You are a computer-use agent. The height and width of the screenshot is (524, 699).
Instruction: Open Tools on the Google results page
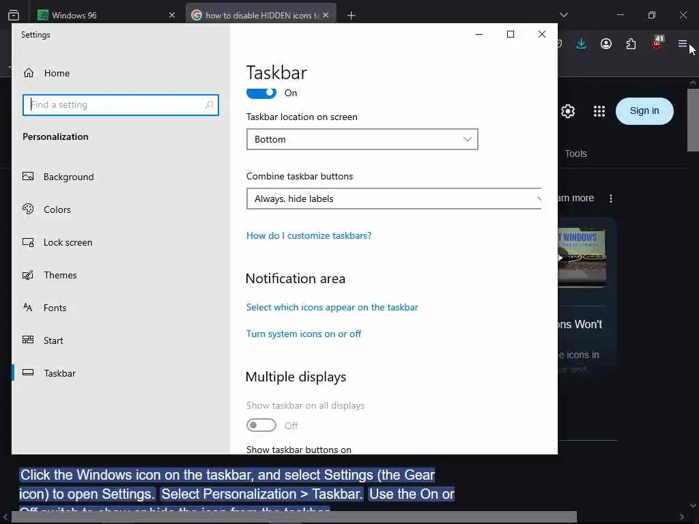pos(575,154)
